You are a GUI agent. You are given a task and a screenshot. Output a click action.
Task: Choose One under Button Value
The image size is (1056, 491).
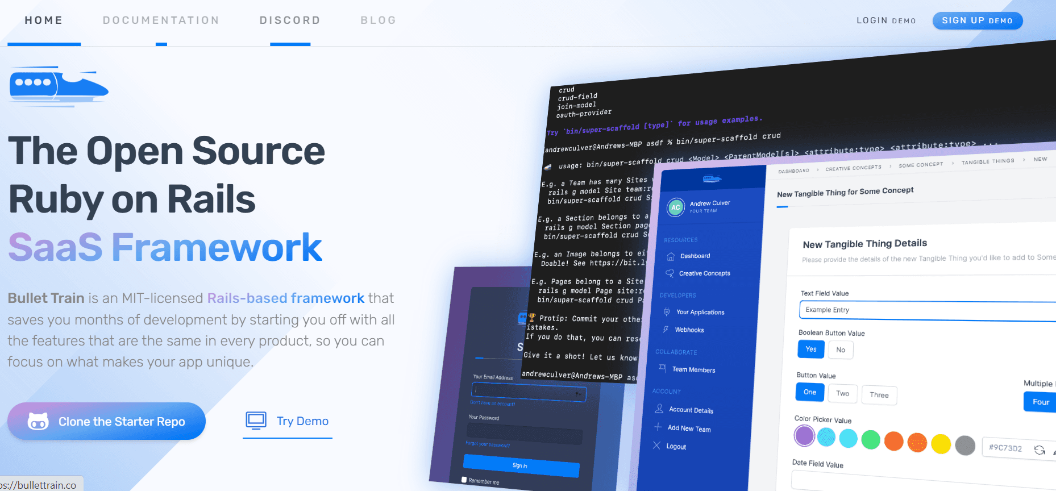(x=810, y=392)
